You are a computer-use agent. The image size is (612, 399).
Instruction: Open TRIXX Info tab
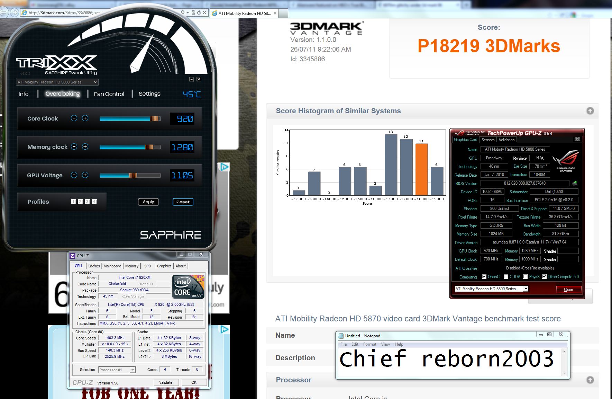(24, 94)
